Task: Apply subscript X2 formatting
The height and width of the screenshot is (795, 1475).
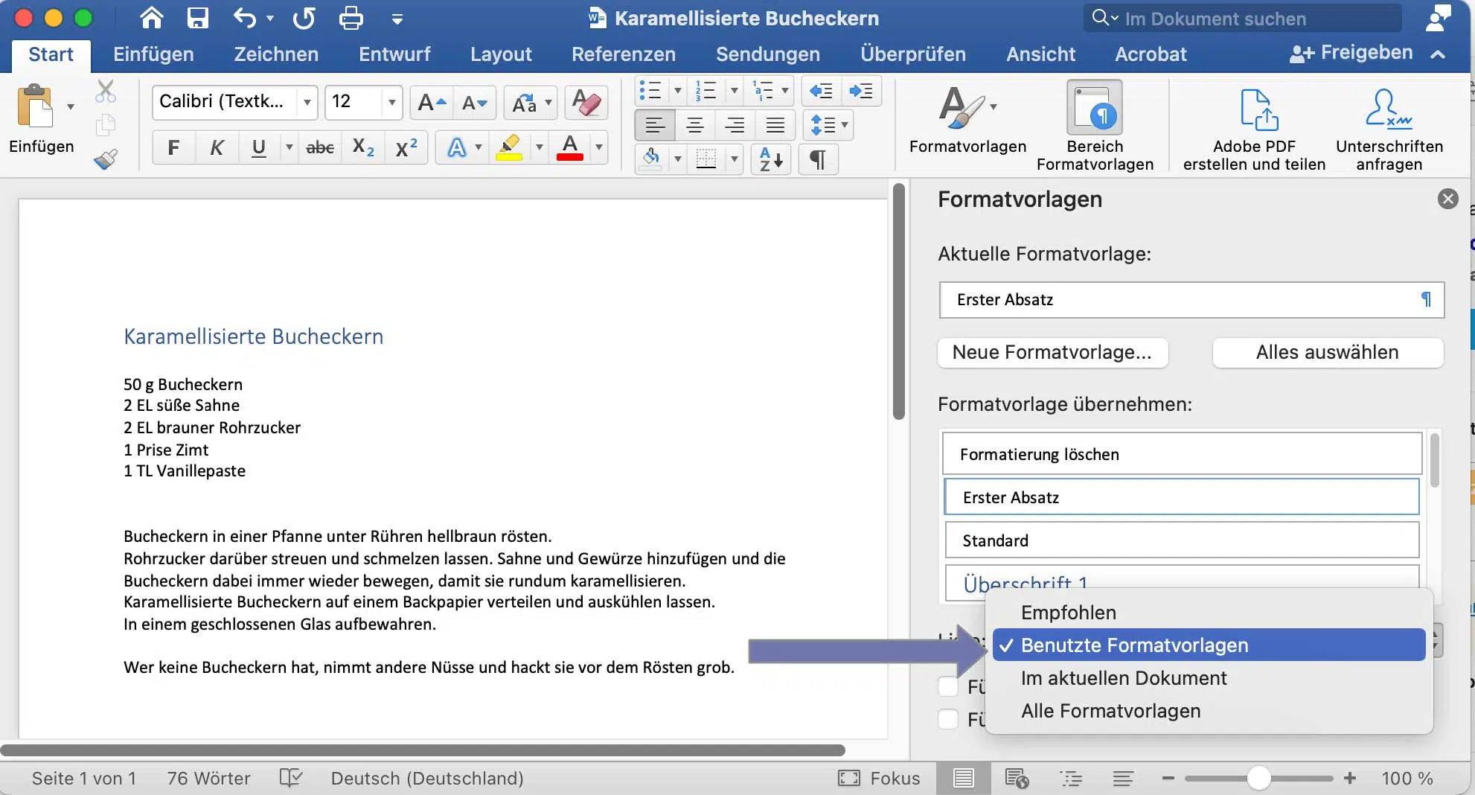Action: tap(362, 147)
